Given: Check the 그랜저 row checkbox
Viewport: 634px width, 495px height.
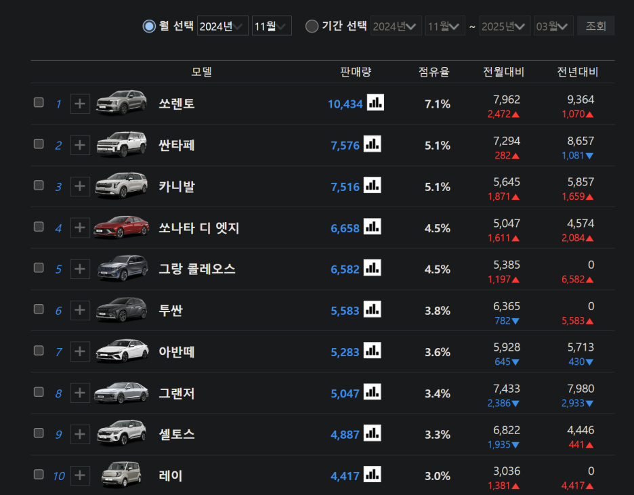Looking at the screenshot, I should pyautogui.click(x=39, y=392).
